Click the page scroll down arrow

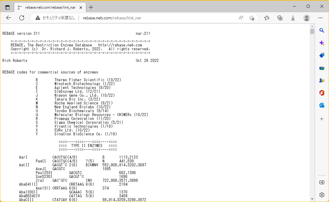pos(312,199)
